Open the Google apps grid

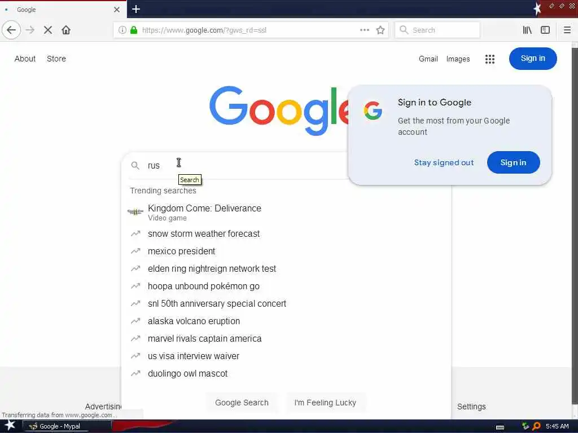(489, 59)
